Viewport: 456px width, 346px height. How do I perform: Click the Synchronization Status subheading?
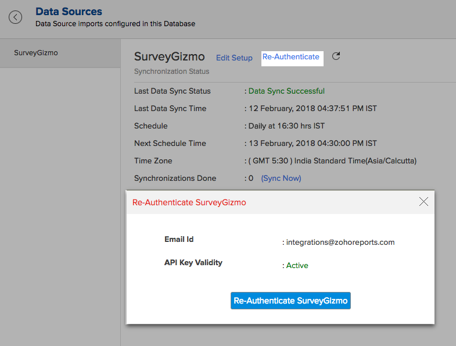coord(171,72)
